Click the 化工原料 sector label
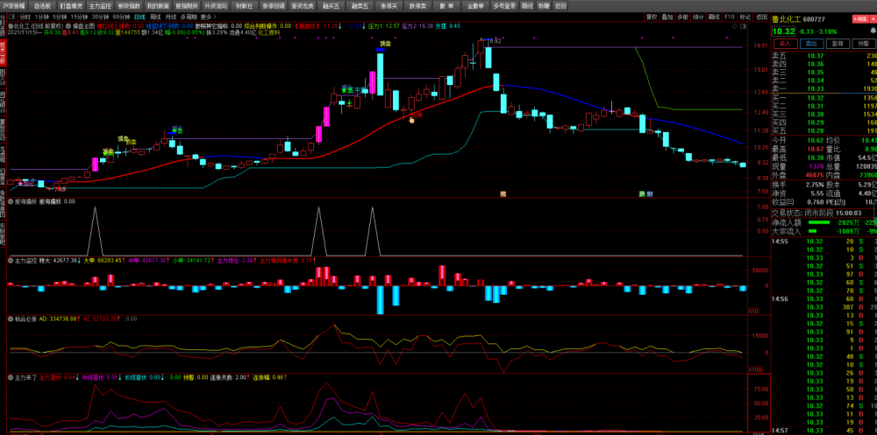The height and width of the screenshot is (435, 877). point(268,33)
